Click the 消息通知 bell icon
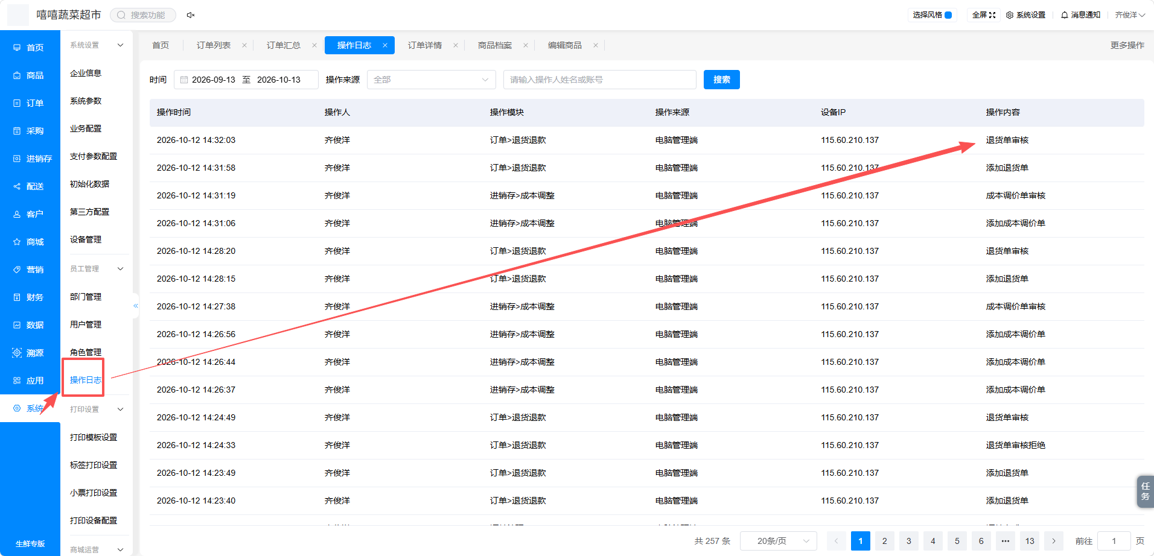 point(1065,15)
